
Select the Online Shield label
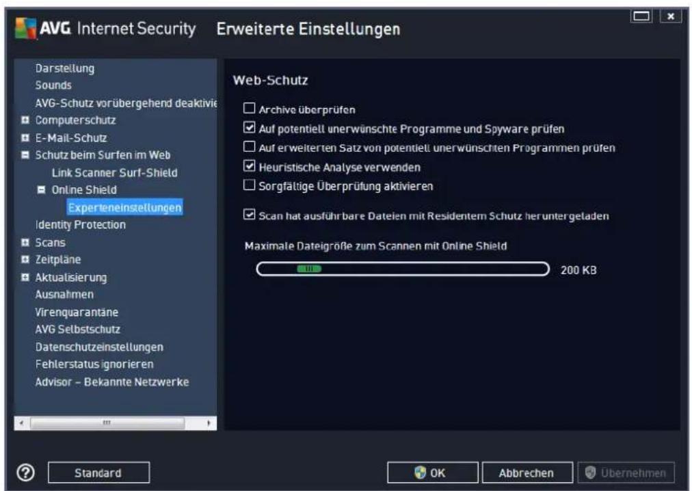[84, 190]
